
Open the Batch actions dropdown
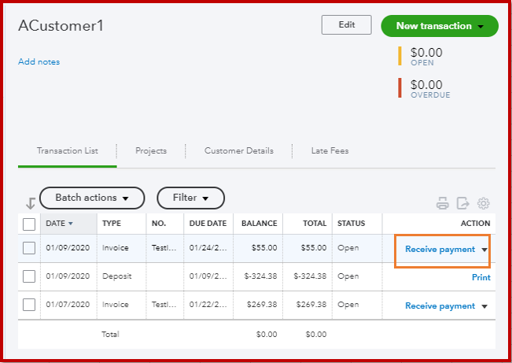[92, 198]
